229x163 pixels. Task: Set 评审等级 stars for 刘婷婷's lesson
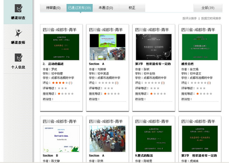click(x=108, y=88)
